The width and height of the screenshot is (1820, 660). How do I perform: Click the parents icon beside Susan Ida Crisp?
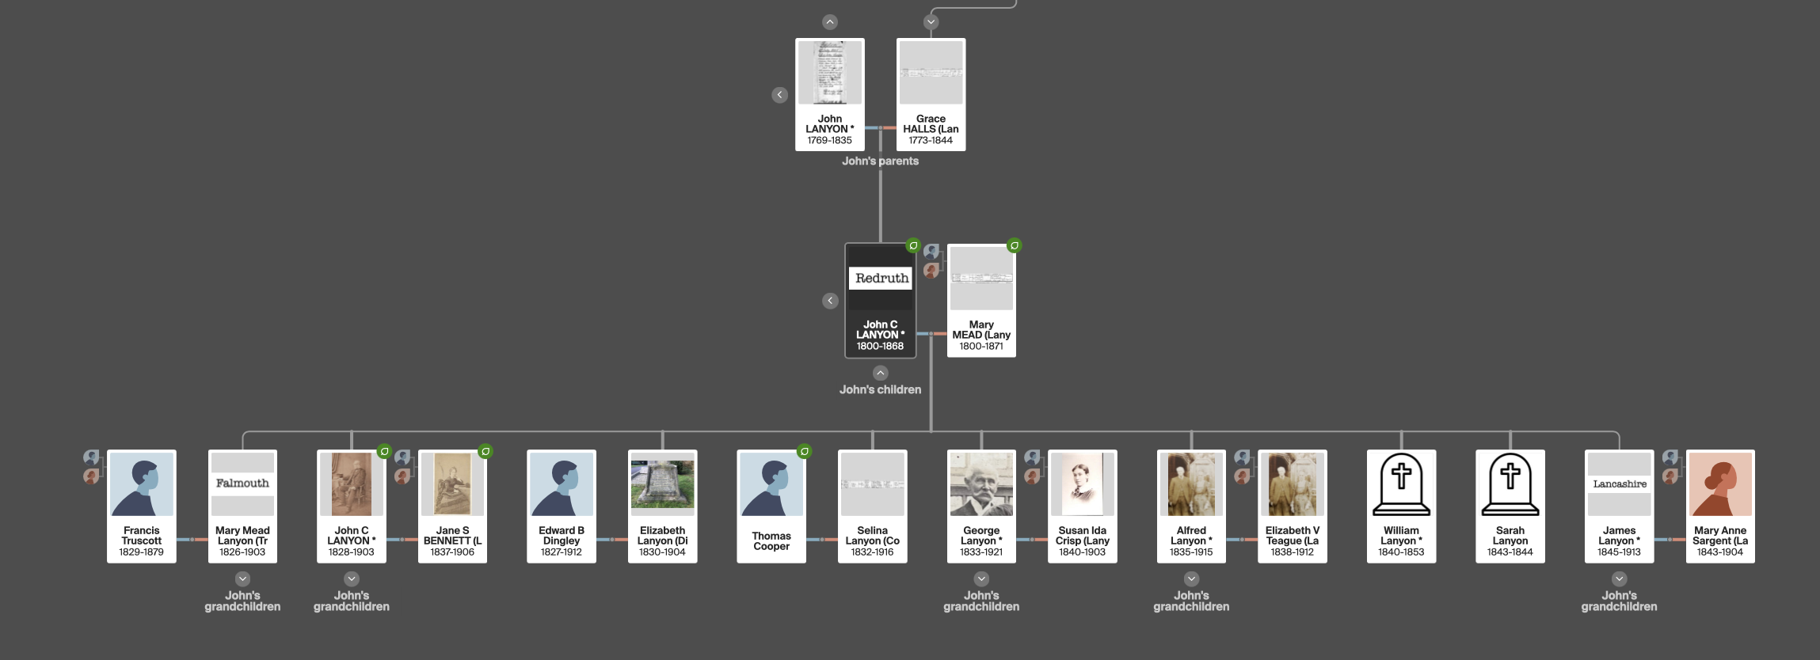pos(1032,467)
